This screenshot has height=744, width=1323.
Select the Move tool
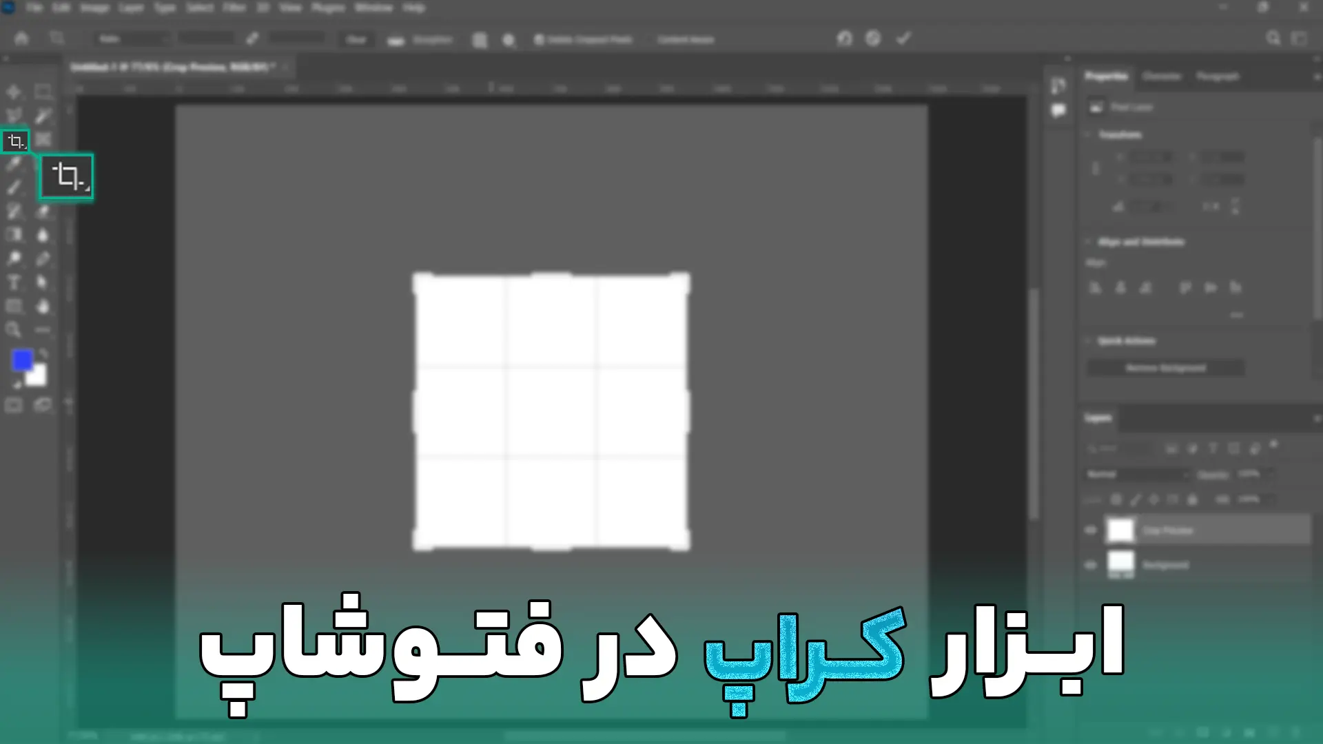[14, 92]
